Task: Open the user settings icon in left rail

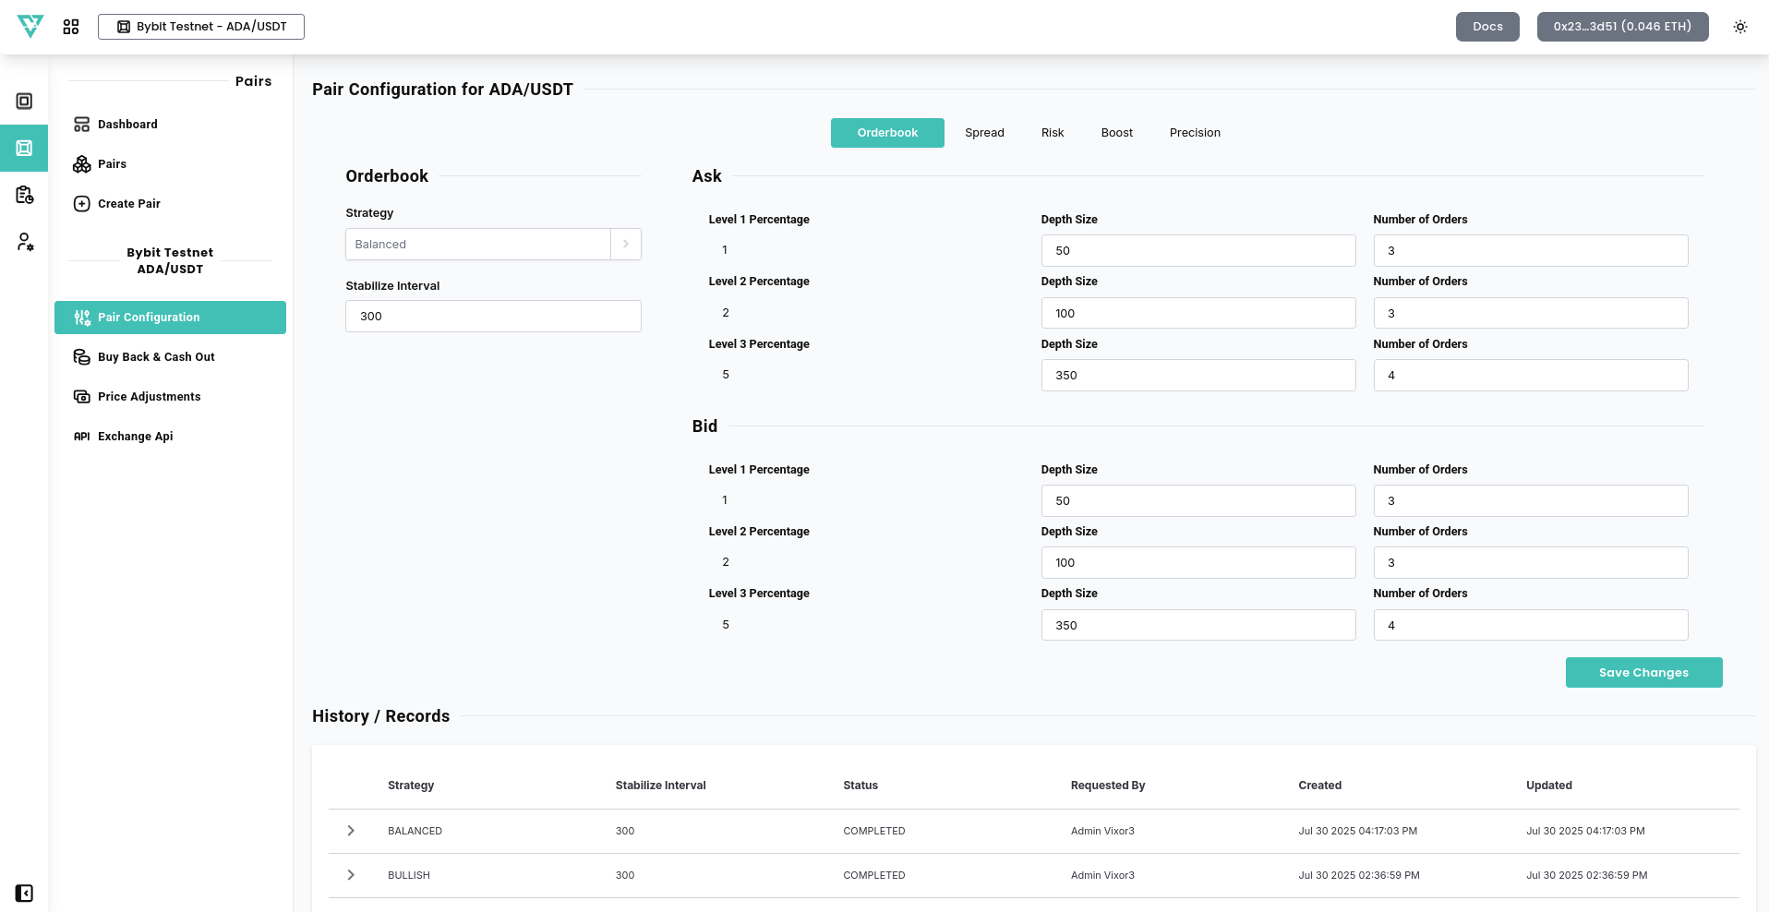Action: 25,242
